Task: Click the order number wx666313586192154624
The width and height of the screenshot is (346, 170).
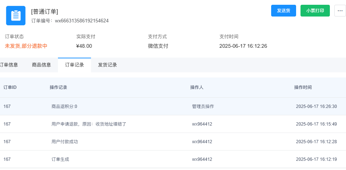Action: tap(82, 21)
